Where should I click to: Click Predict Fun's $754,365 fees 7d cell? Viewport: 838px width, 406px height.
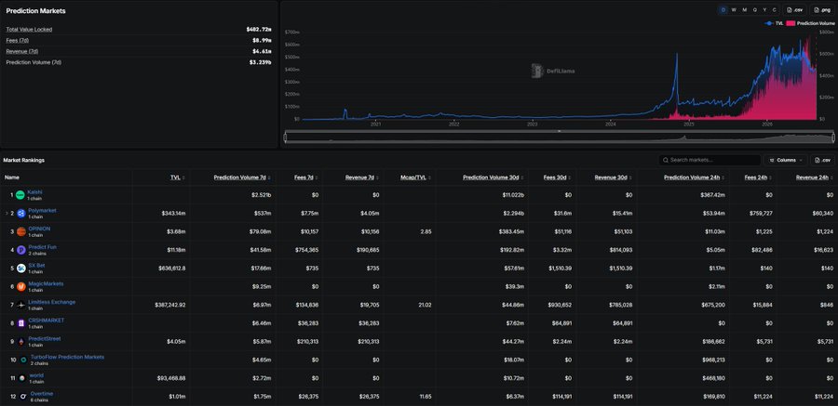pos(307,250)
